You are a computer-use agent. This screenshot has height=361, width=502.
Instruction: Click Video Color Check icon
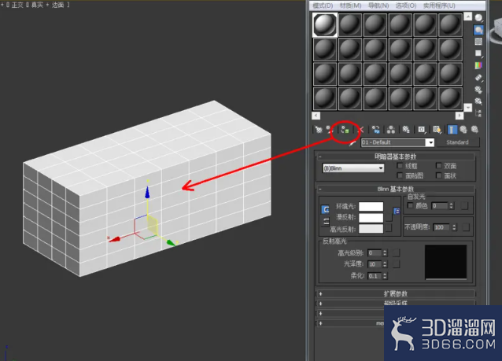tap(478, 65)
